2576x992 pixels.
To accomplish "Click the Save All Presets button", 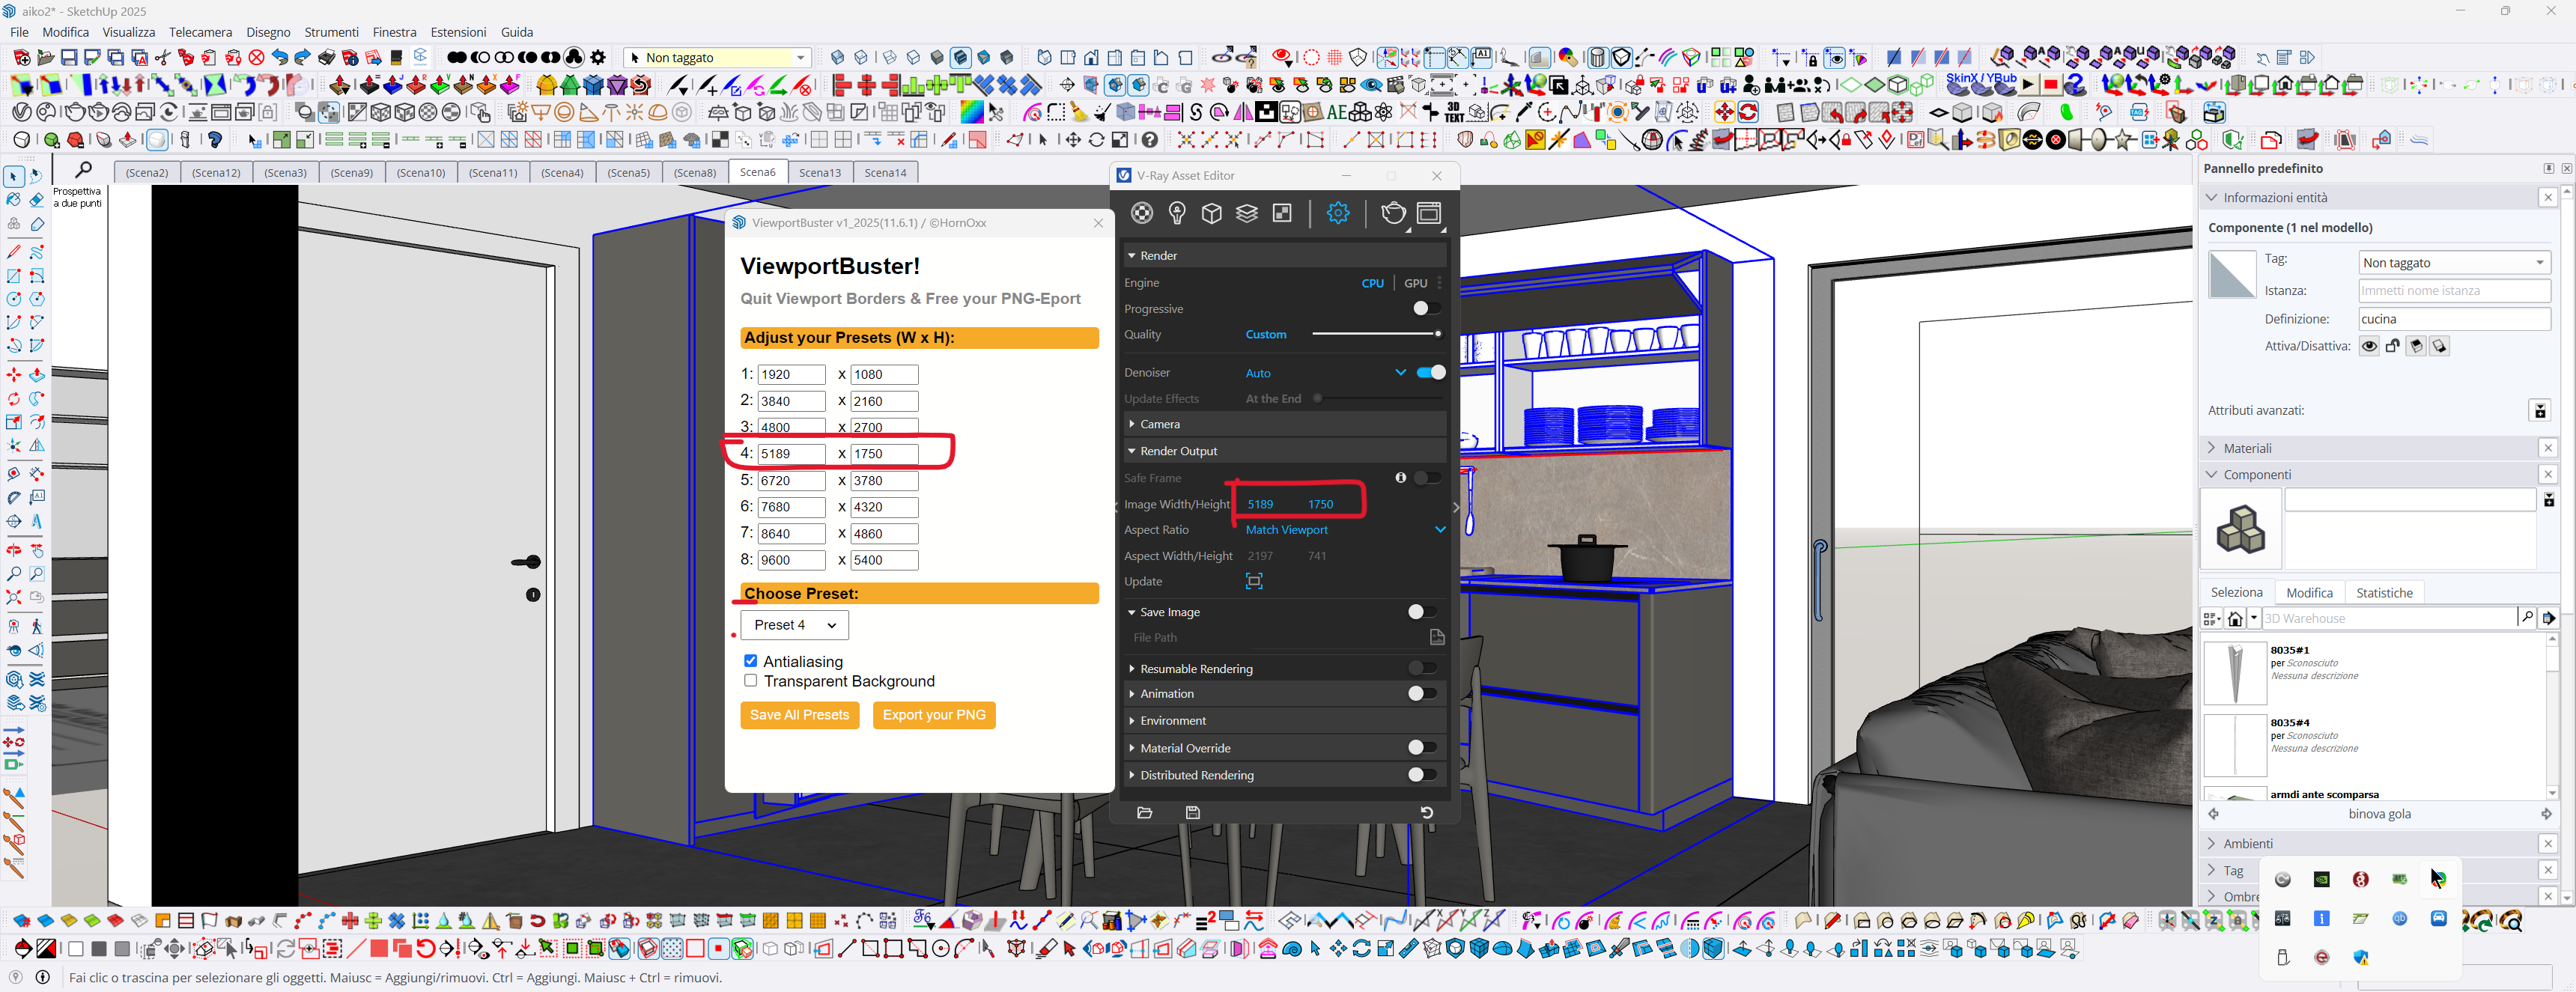I will (799, 715).
